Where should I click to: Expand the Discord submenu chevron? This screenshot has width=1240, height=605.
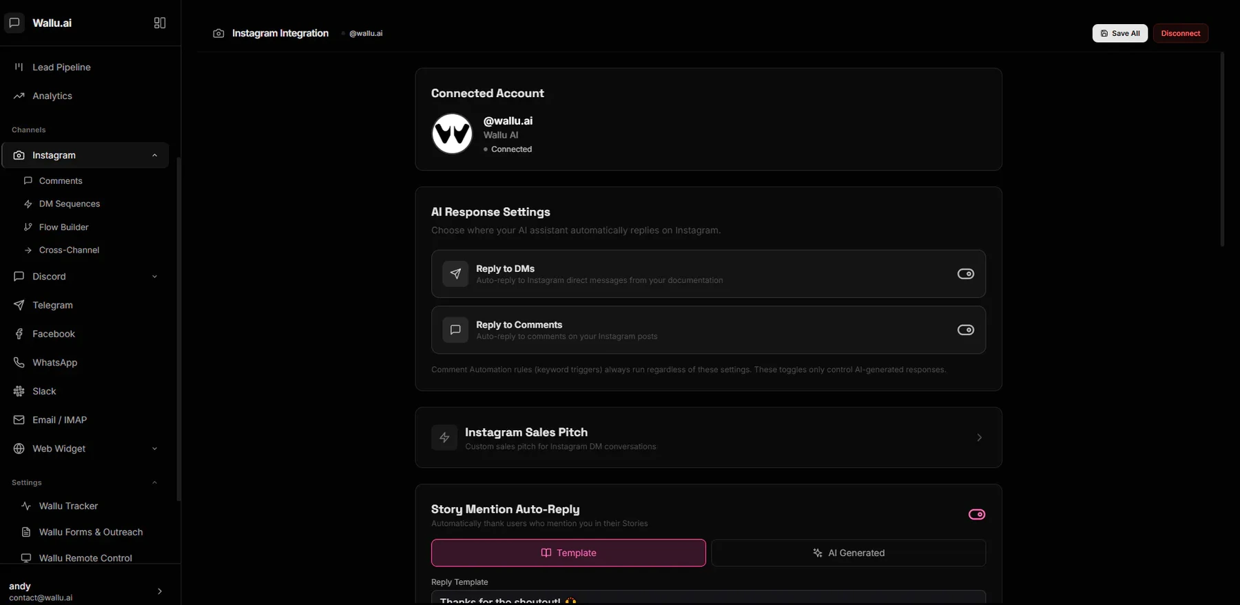154,277
